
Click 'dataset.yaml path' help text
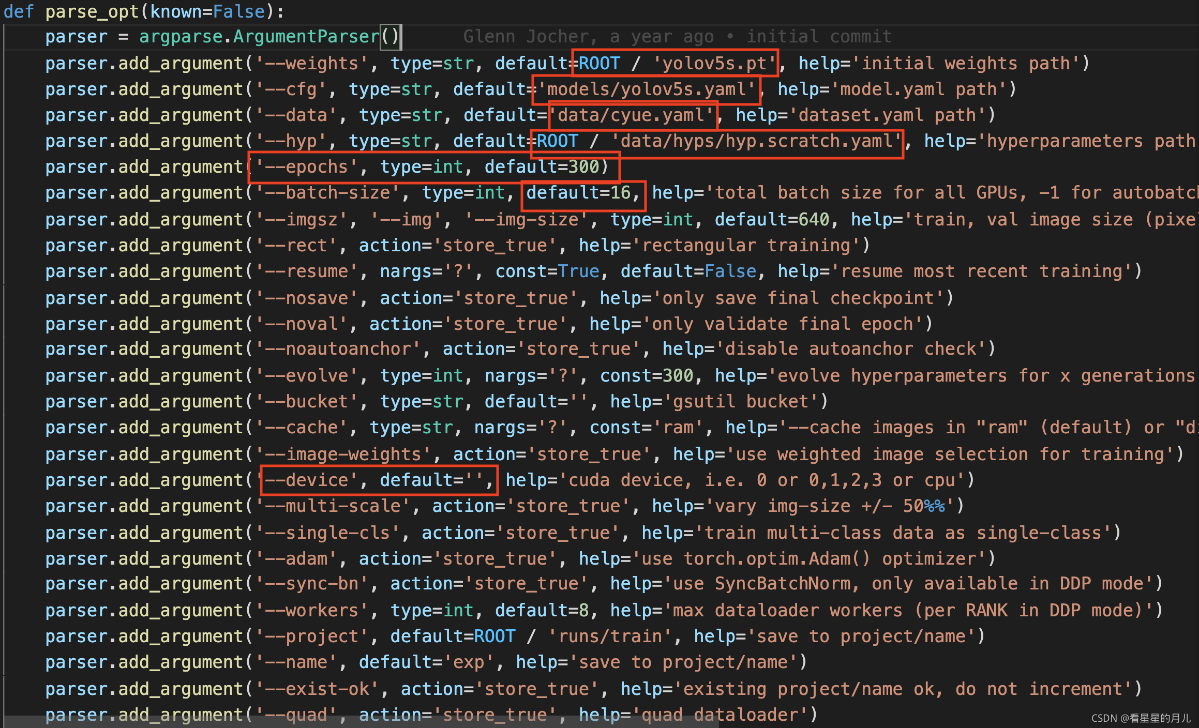(x=887, y=115)
